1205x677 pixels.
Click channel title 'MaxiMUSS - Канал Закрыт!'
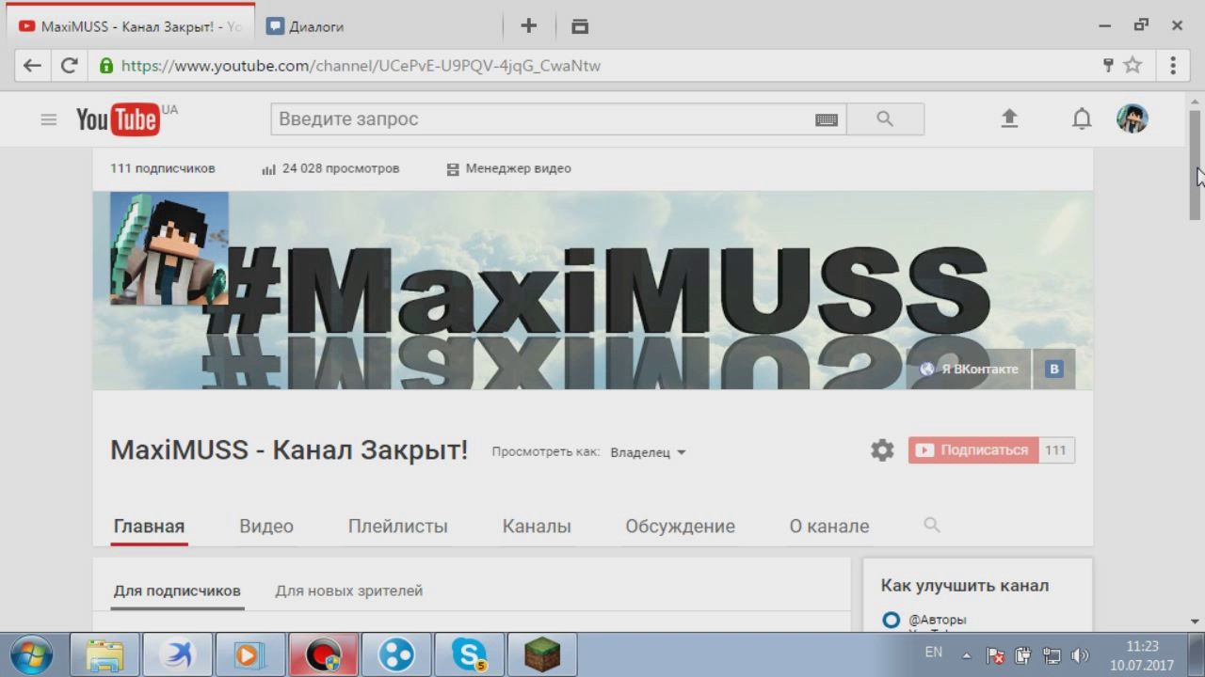[x=289, y=450]
